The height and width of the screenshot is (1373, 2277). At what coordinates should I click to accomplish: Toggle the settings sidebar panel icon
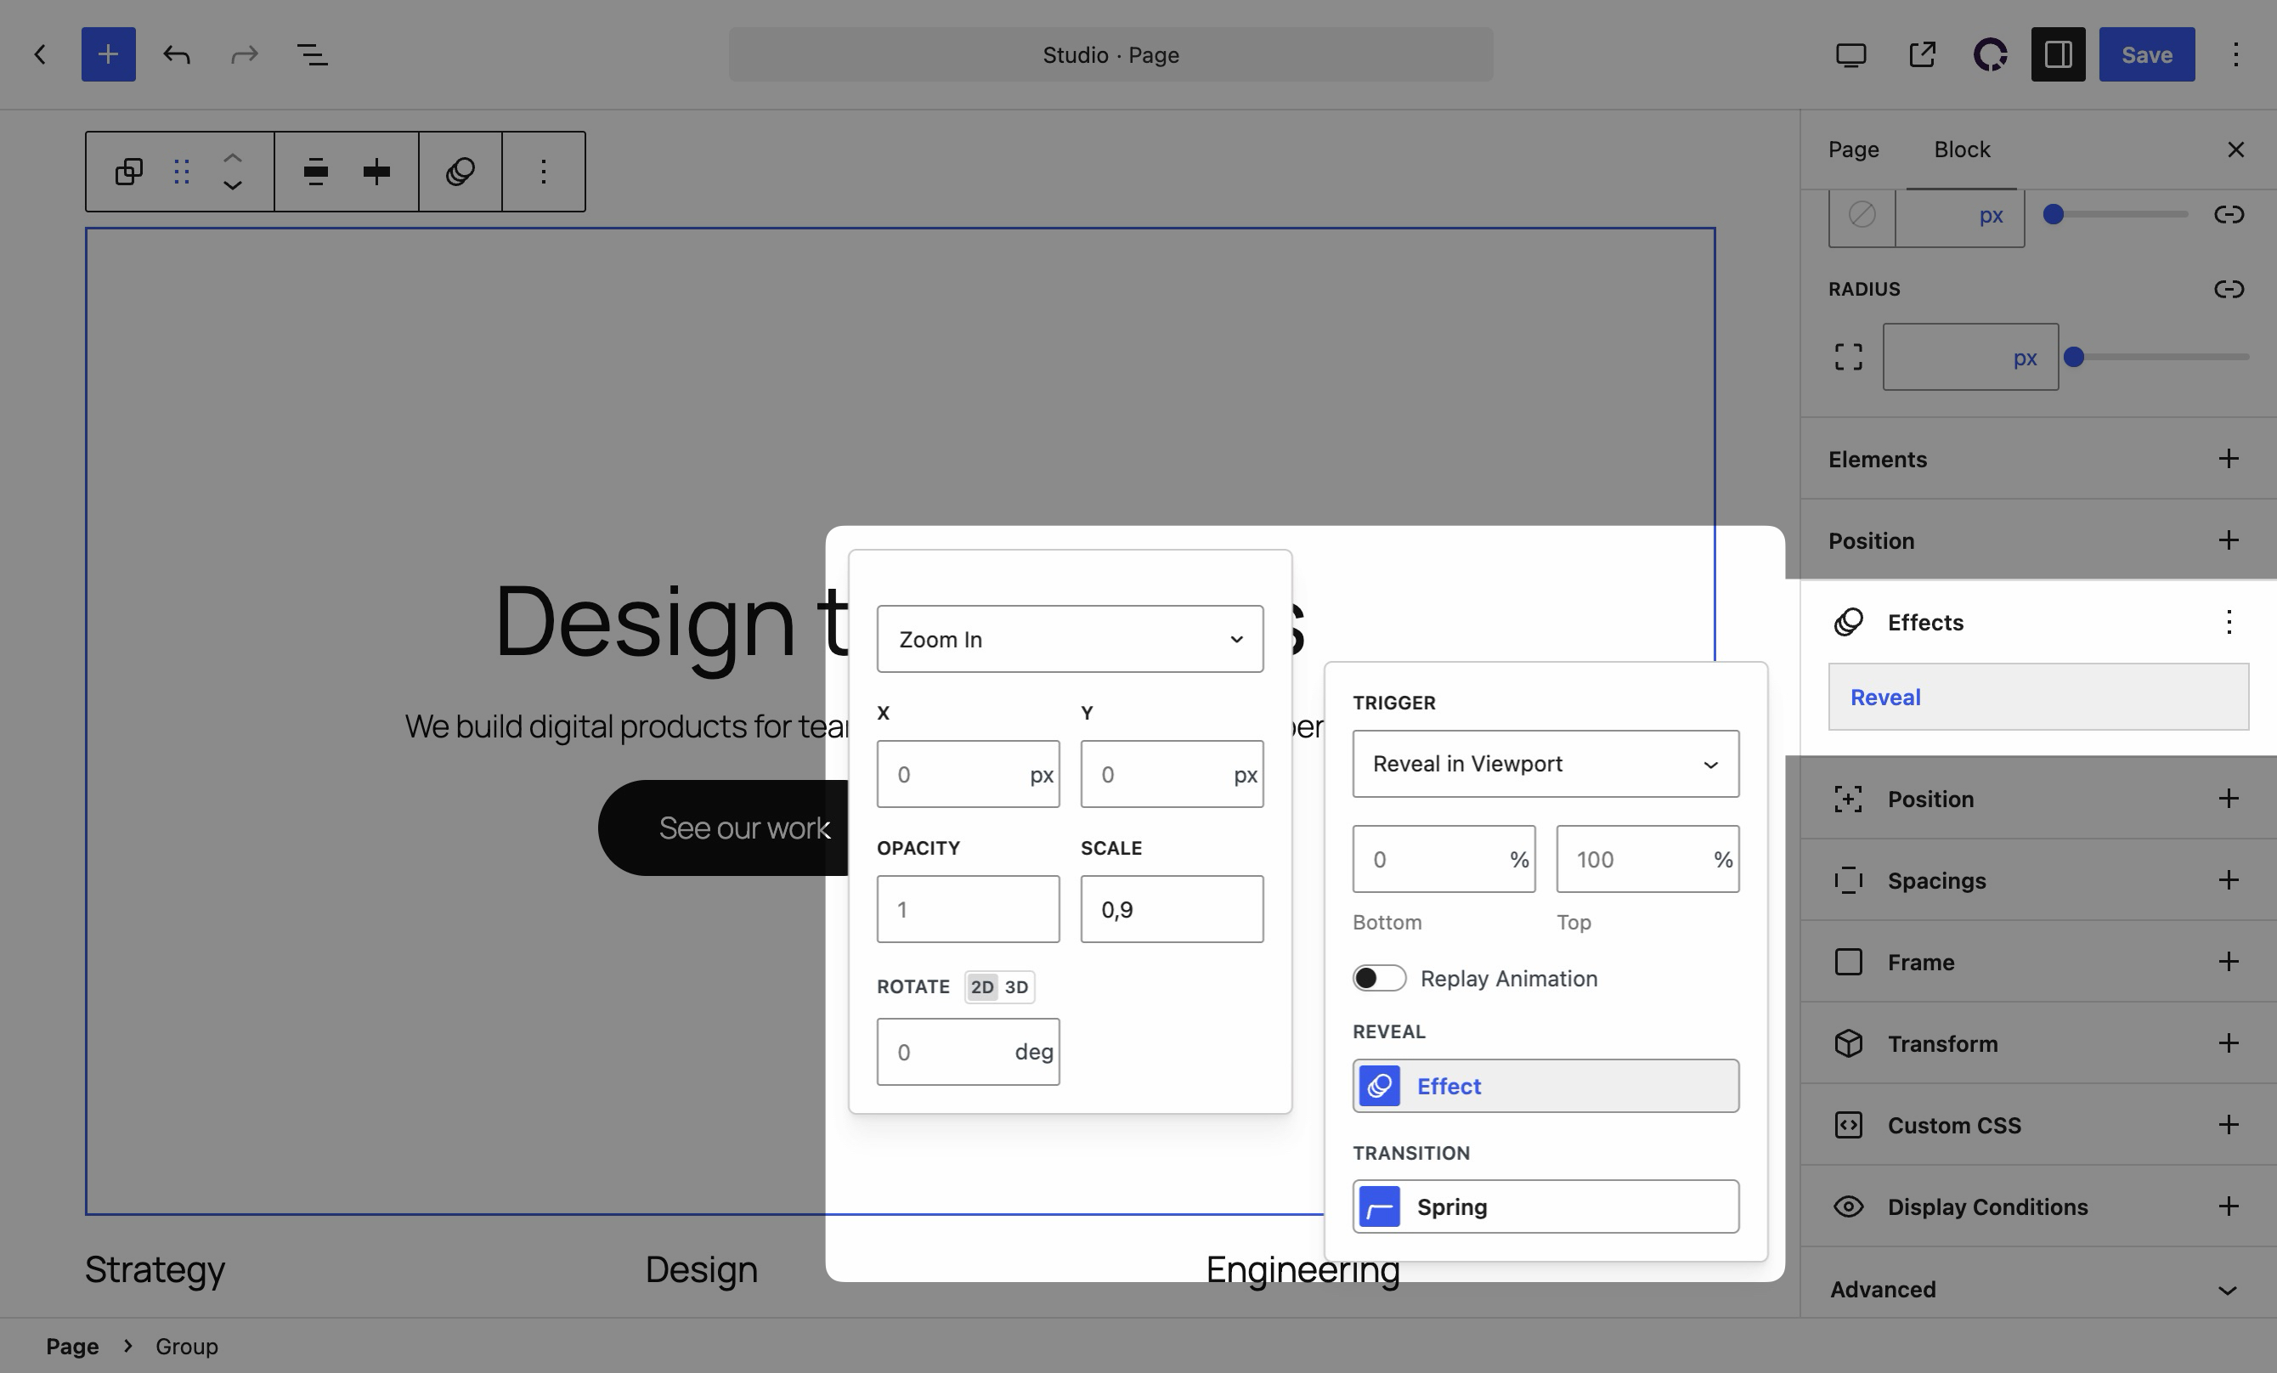2058,54
